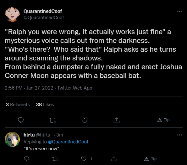Open QuarantinedCoof display name profile

43,11
